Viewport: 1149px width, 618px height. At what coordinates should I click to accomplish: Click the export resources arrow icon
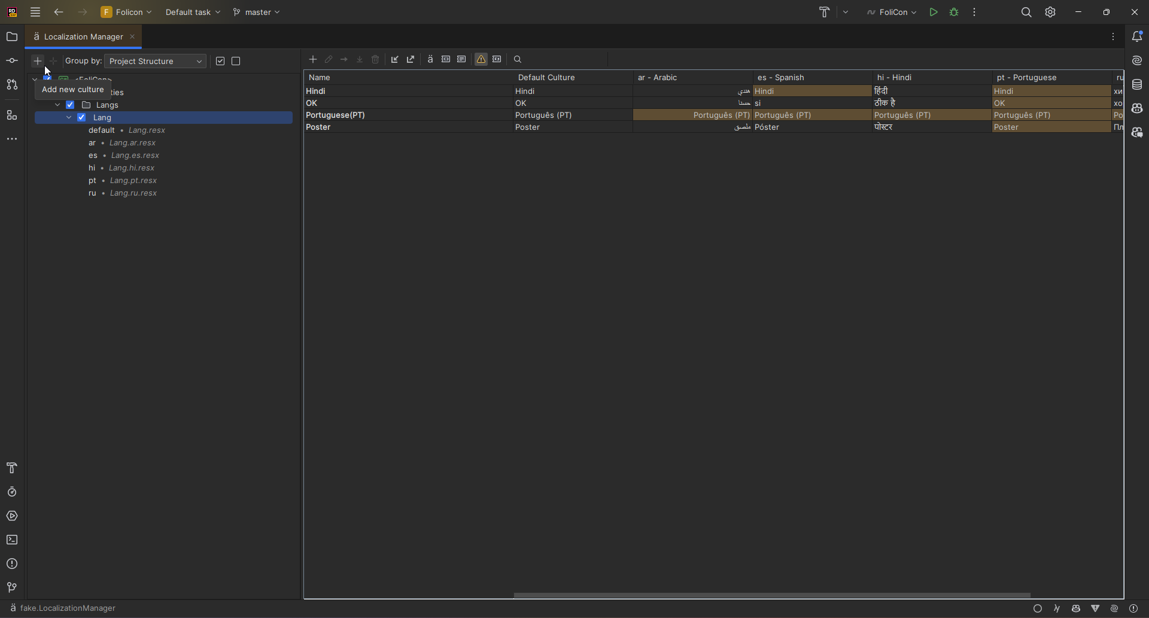411,59
